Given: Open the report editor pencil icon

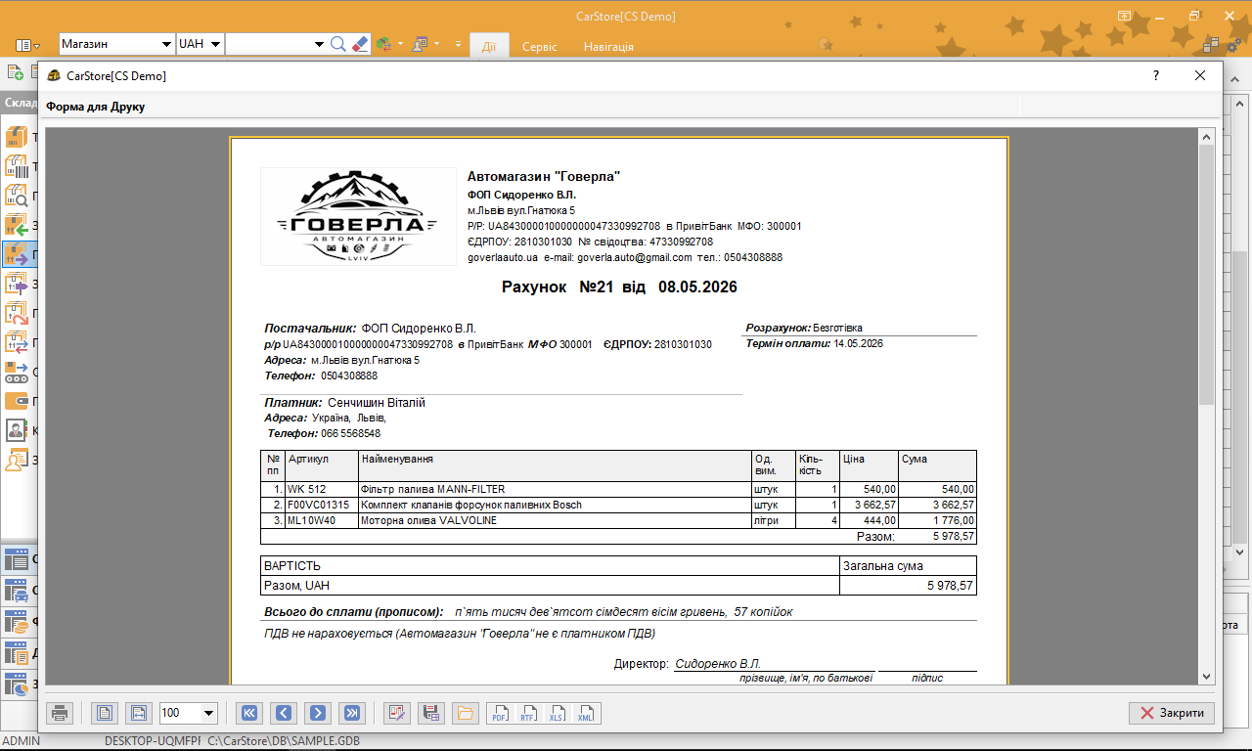Looking at the screenshot, I should tap(396, 713).
